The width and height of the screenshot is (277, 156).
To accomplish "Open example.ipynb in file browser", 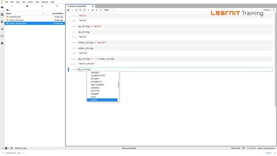I will click(35, 17).
